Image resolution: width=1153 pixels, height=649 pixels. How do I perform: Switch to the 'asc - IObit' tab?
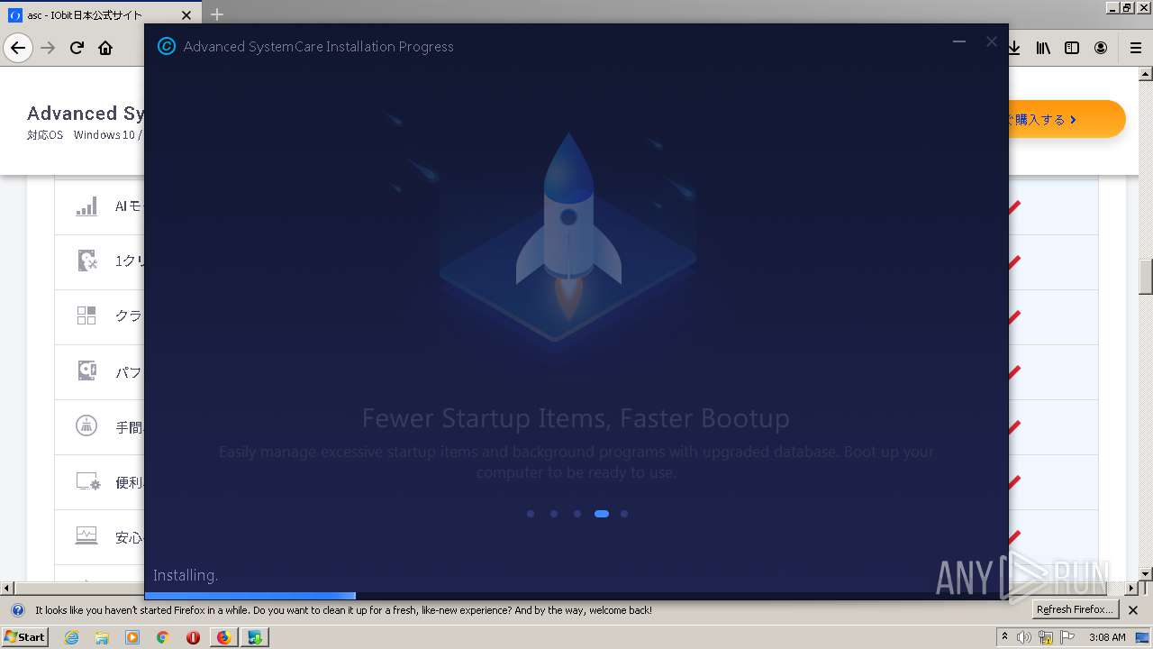click(x=102, y=14)
